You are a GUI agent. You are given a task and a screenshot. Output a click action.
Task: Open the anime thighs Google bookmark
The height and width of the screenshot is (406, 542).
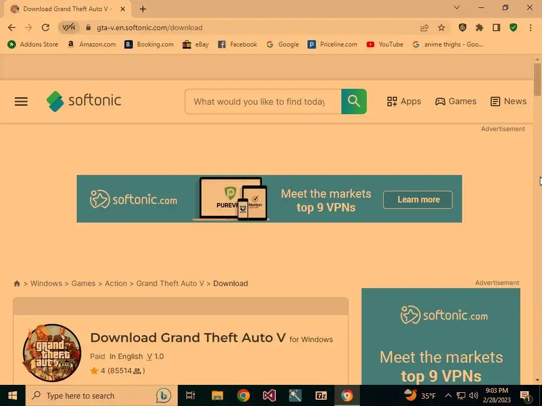[x=448, y=44]
